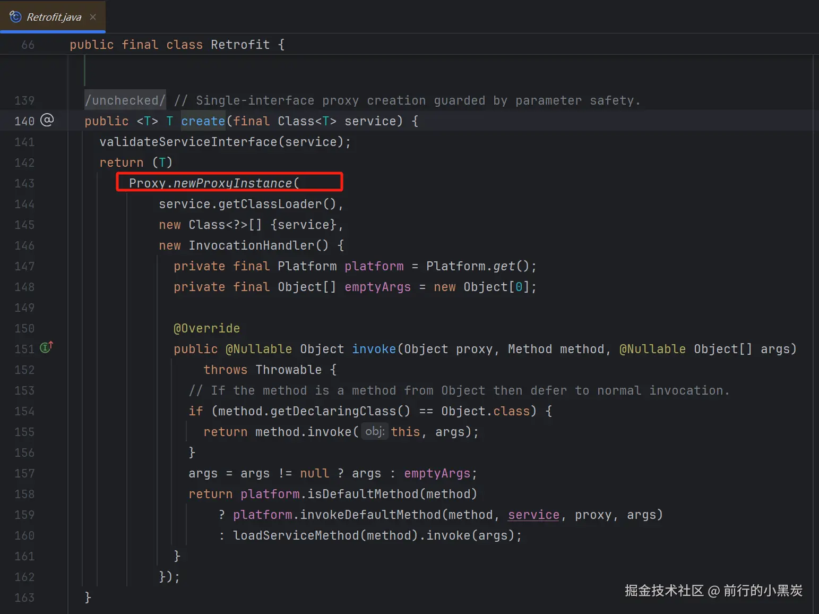819x614 pixels.
Task: Click the 'obj:' parameter hint
Action: click(x=375, y=431)
